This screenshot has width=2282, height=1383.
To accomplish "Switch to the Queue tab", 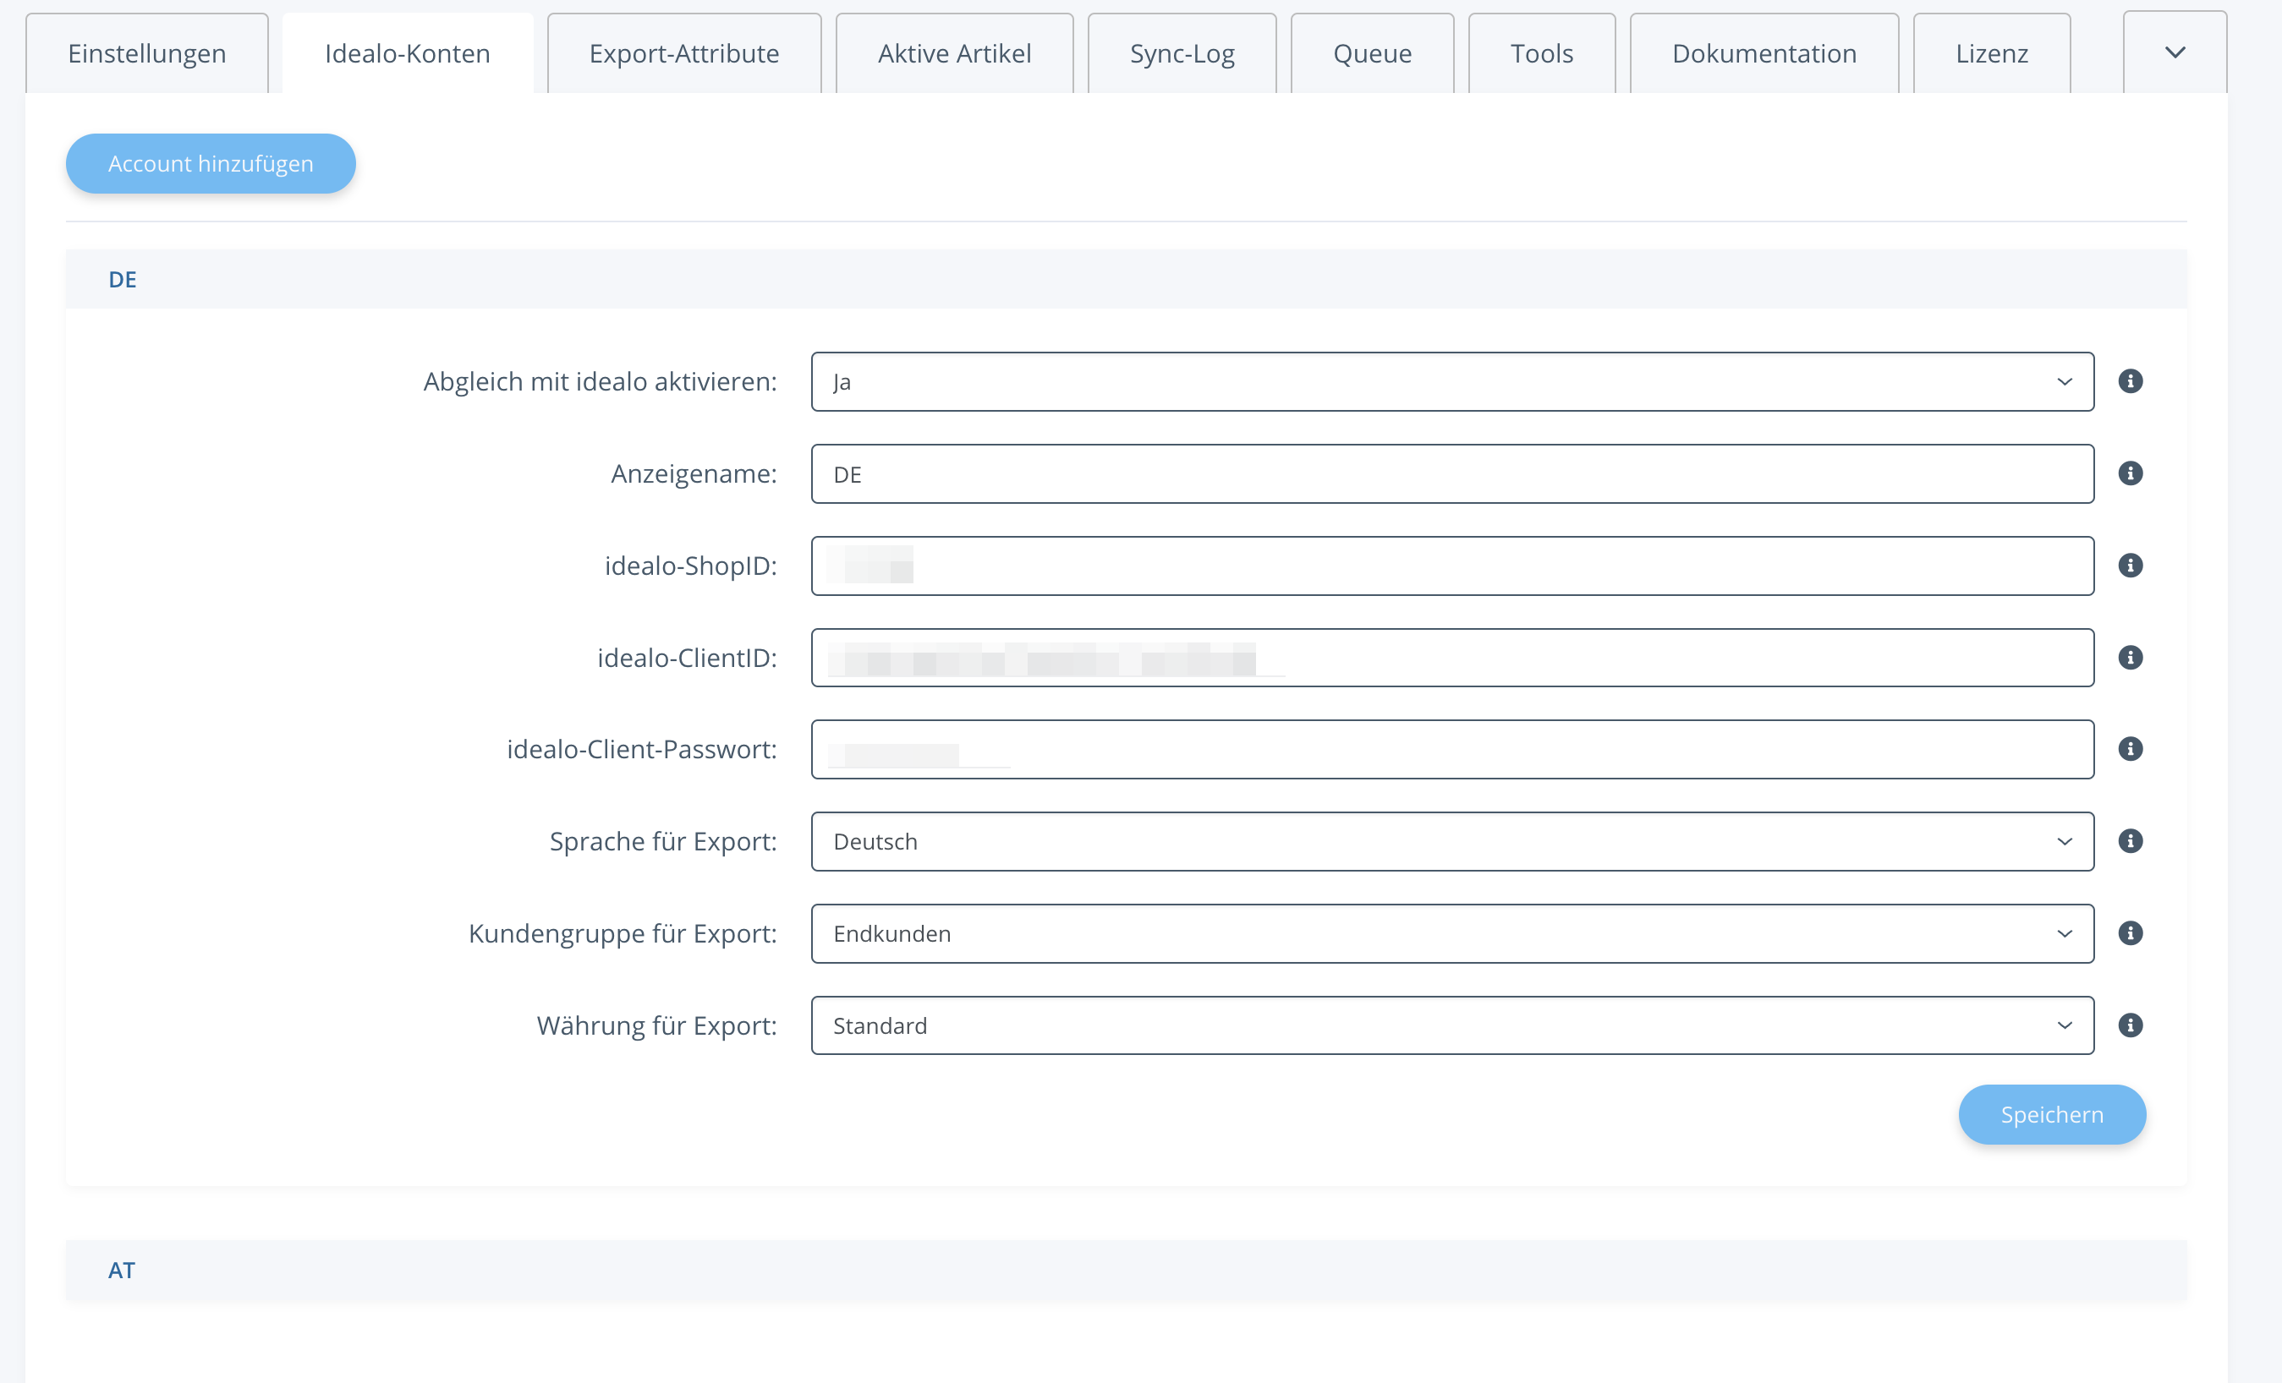I will pyautogui.click(x=1373, y=54).
